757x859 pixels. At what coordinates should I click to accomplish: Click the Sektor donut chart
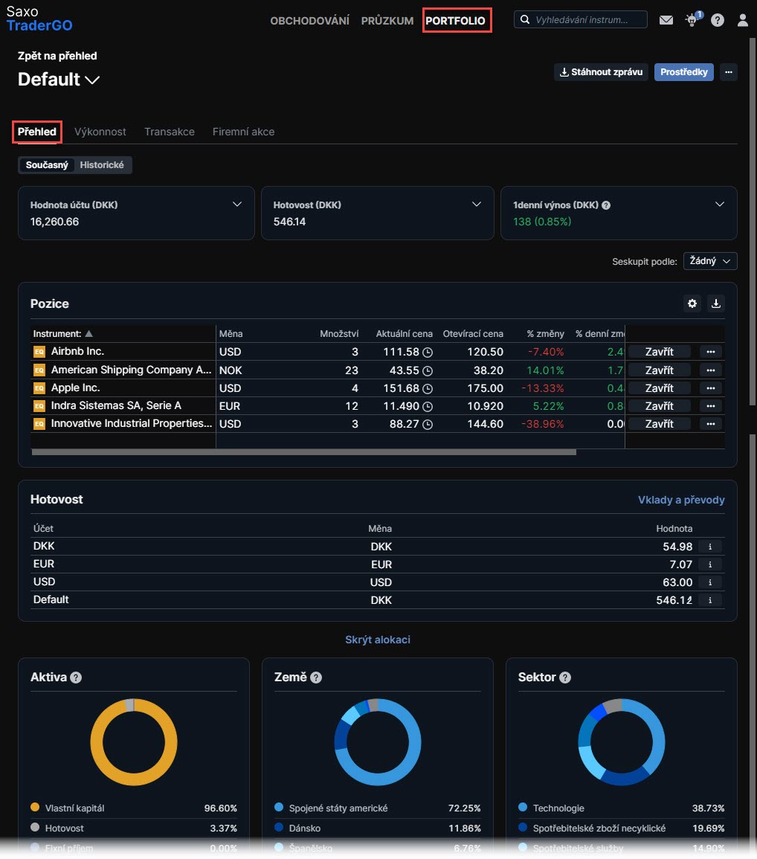(622, 741)
